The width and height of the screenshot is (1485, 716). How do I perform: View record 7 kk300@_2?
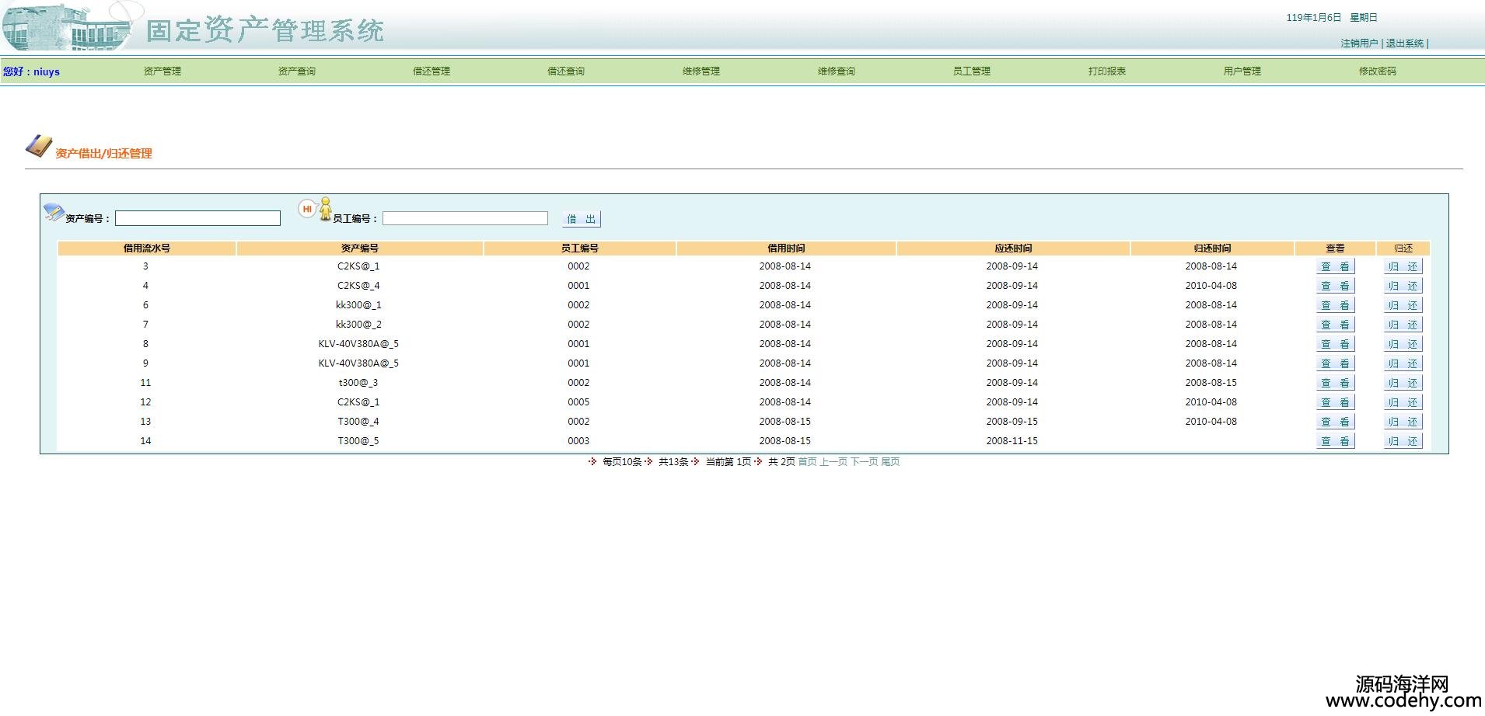1335,325
